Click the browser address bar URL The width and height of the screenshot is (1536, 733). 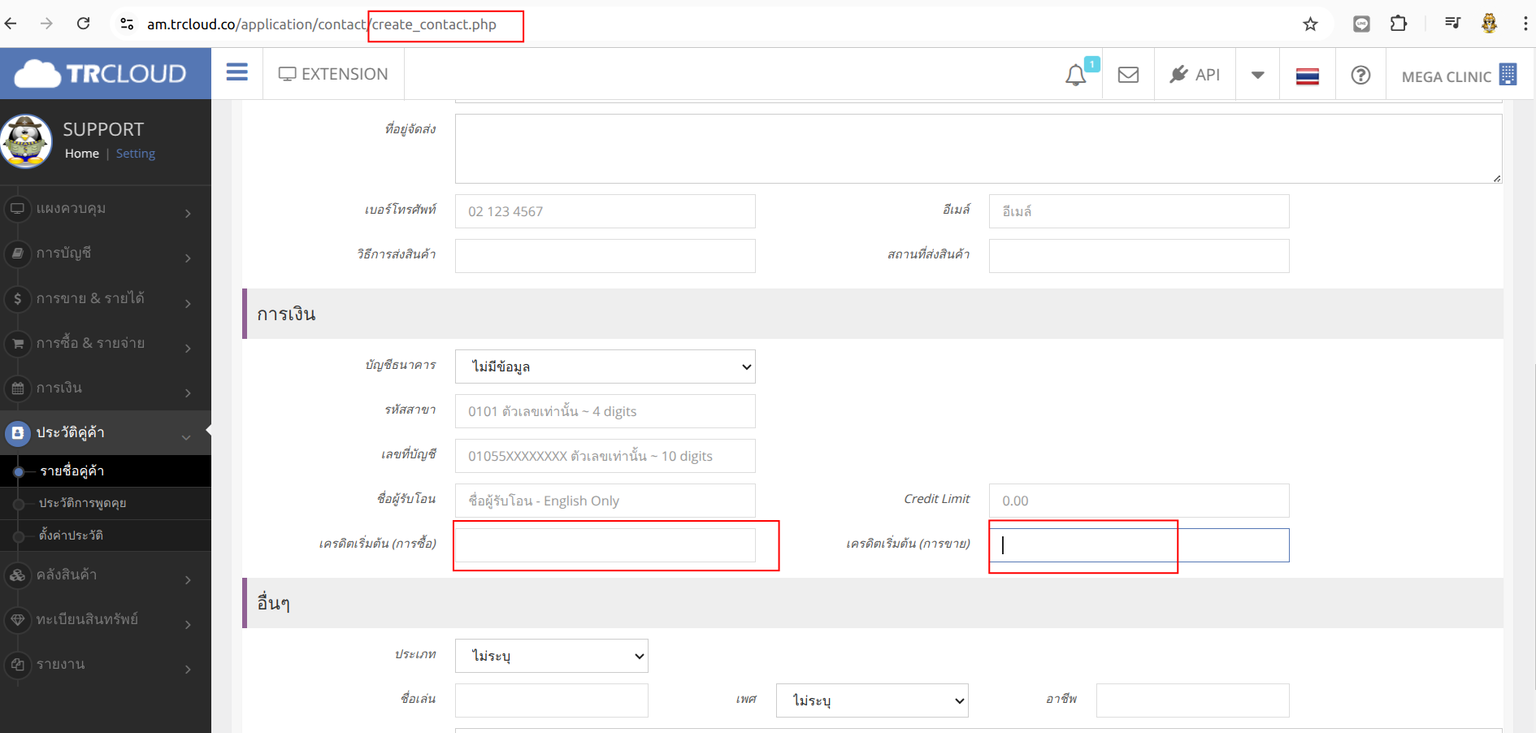point(321,24)
